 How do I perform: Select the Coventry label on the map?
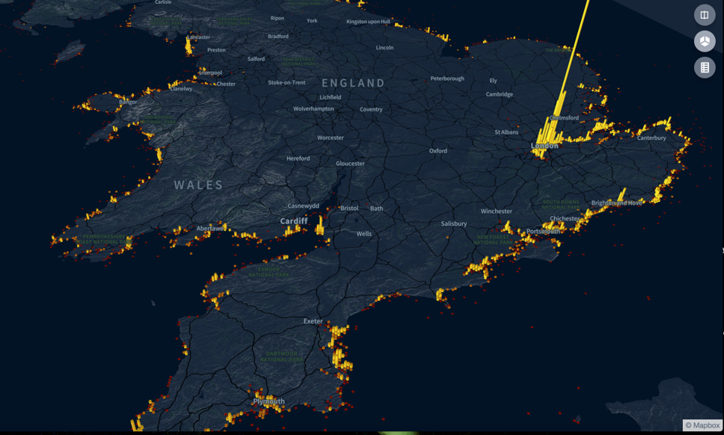coord(371,109)
